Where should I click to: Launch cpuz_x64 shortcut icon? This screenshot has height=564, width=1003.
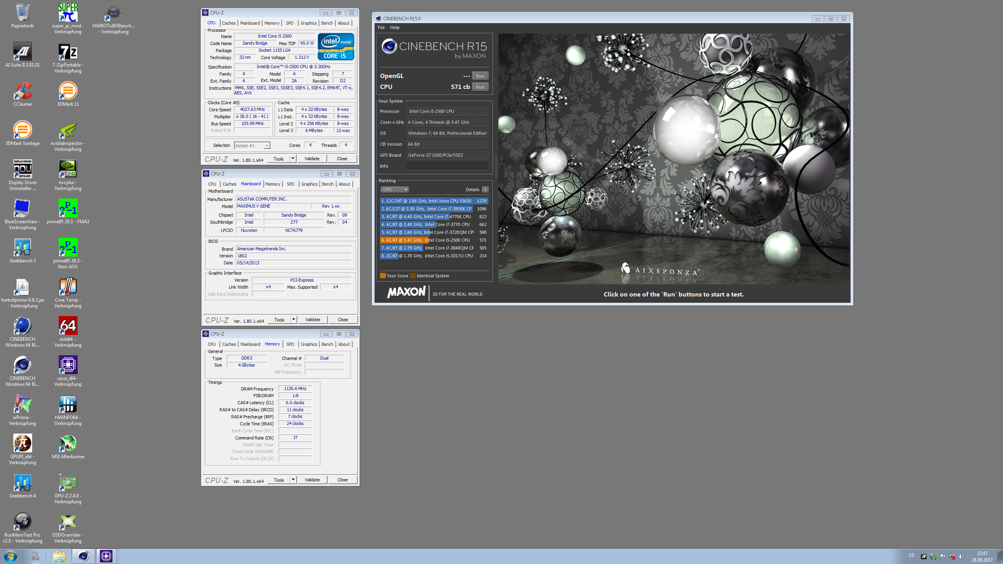coord(68,371)
